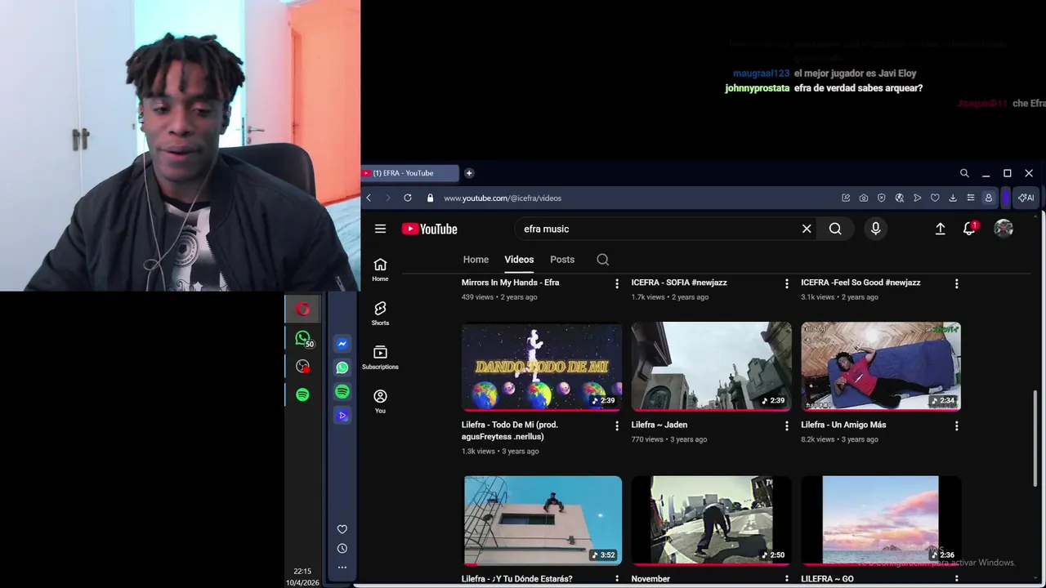Go back in the browser
This screenshot has width=1046, height=588.
pyautogui.click(x=369, y=198)
